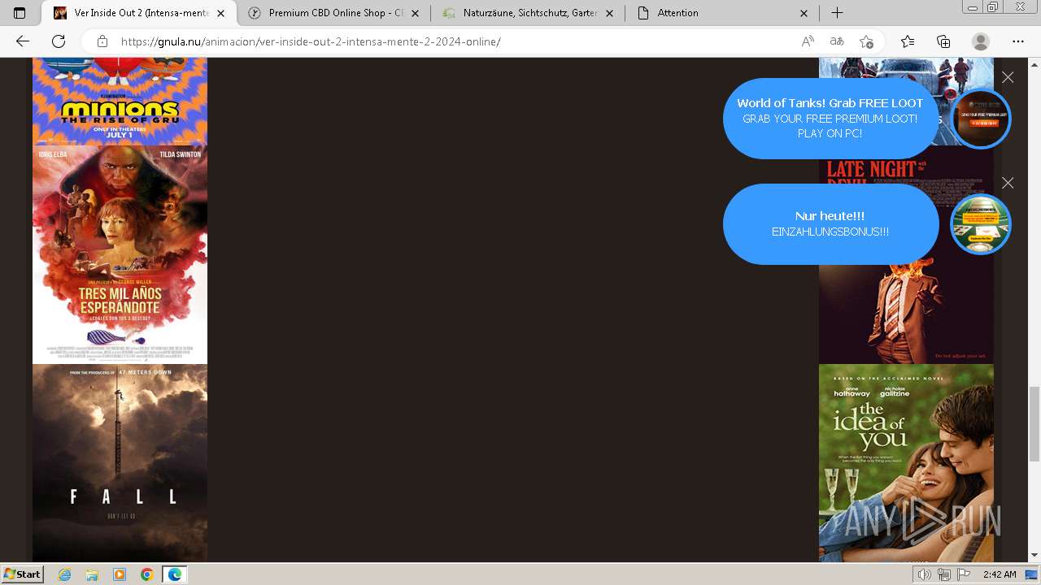Close the Ver Inside Out 2 tab

pos(221,13)
